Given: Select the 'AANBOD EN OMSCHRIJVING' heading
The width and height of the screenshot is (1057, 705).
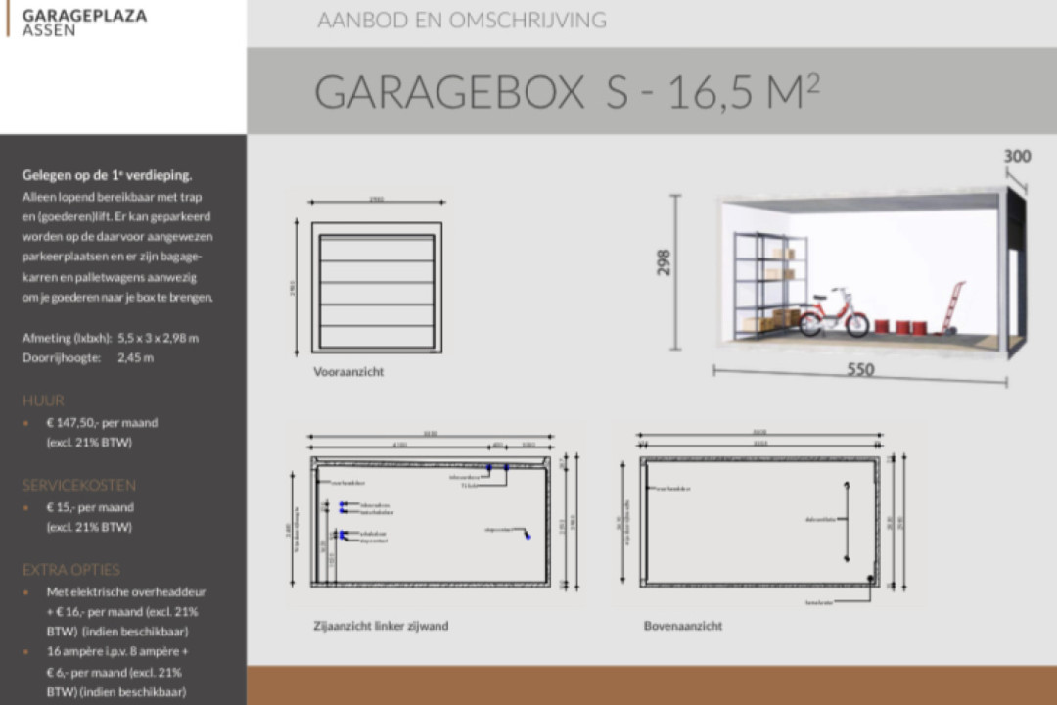Looking at the screenshot, I should (462, 21).
